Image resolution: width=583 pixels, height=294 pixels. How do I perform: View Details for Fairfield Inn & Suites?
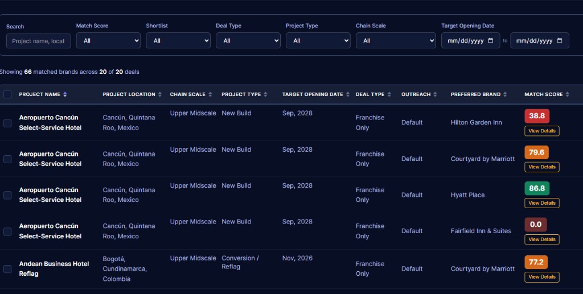542,239
